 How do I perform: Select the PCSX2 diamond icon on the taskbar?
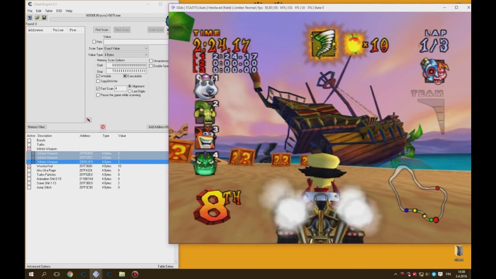[96, 274]
